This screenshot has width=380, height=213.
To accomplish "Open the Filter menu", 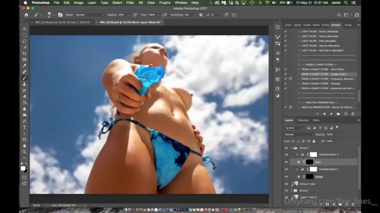I will 130,3.
